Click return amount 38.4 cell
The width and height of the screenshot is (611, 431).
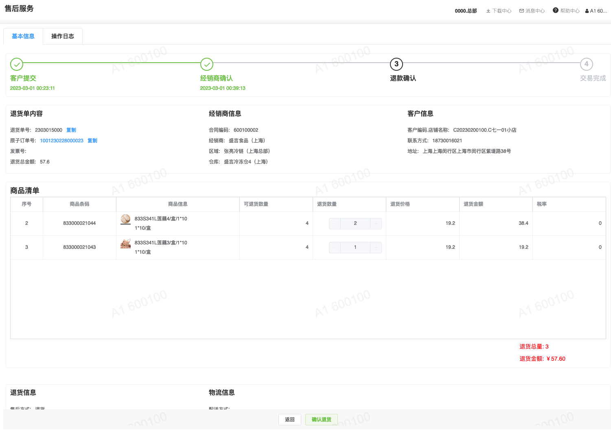coord(496,223)
